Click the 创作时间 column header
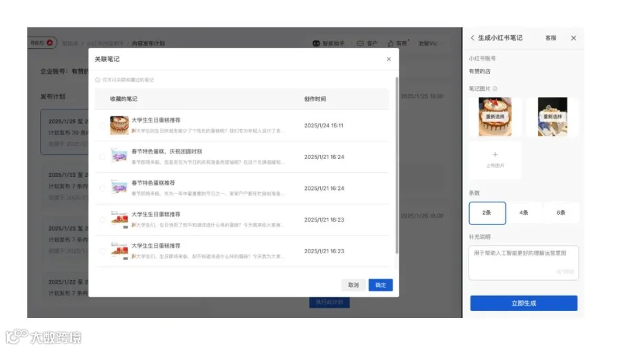 point(315,99)
